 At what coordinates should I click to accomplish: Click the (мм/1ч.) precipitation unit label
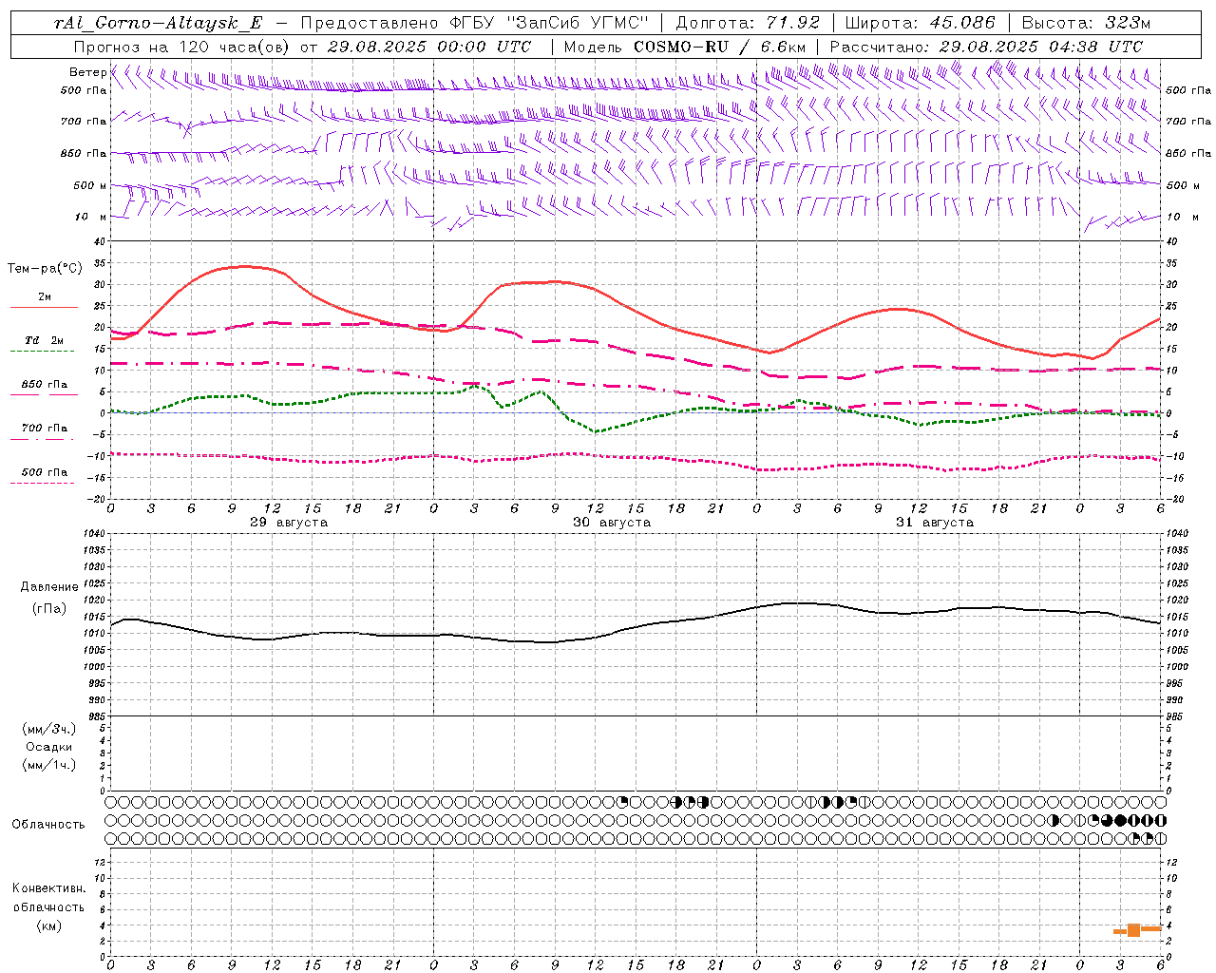[49, 765]
